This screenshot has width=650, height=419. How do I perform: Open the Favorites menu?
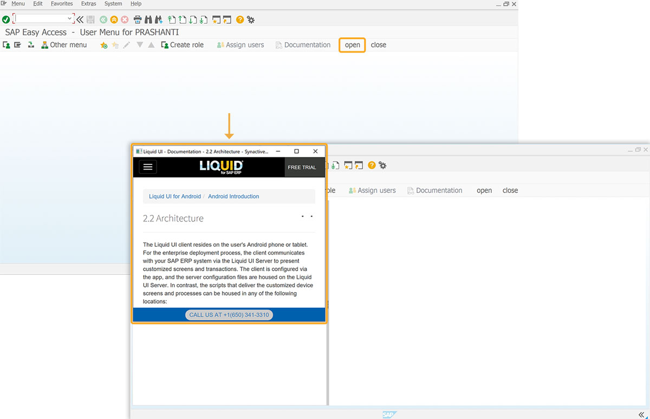pyautogui.click(x=62, y=4)
